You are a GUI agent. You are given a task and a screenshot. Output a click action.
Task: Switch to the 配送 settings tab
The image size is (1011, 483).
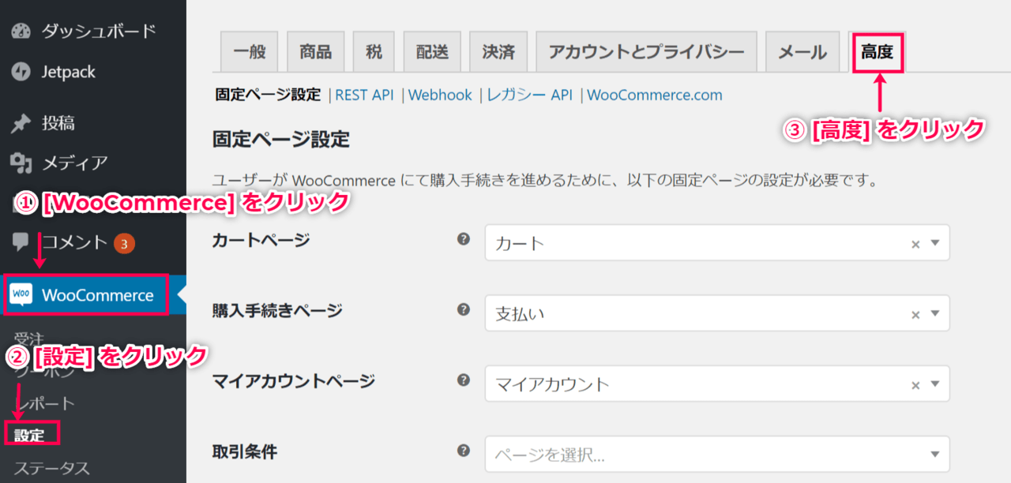tap(433, 52)
